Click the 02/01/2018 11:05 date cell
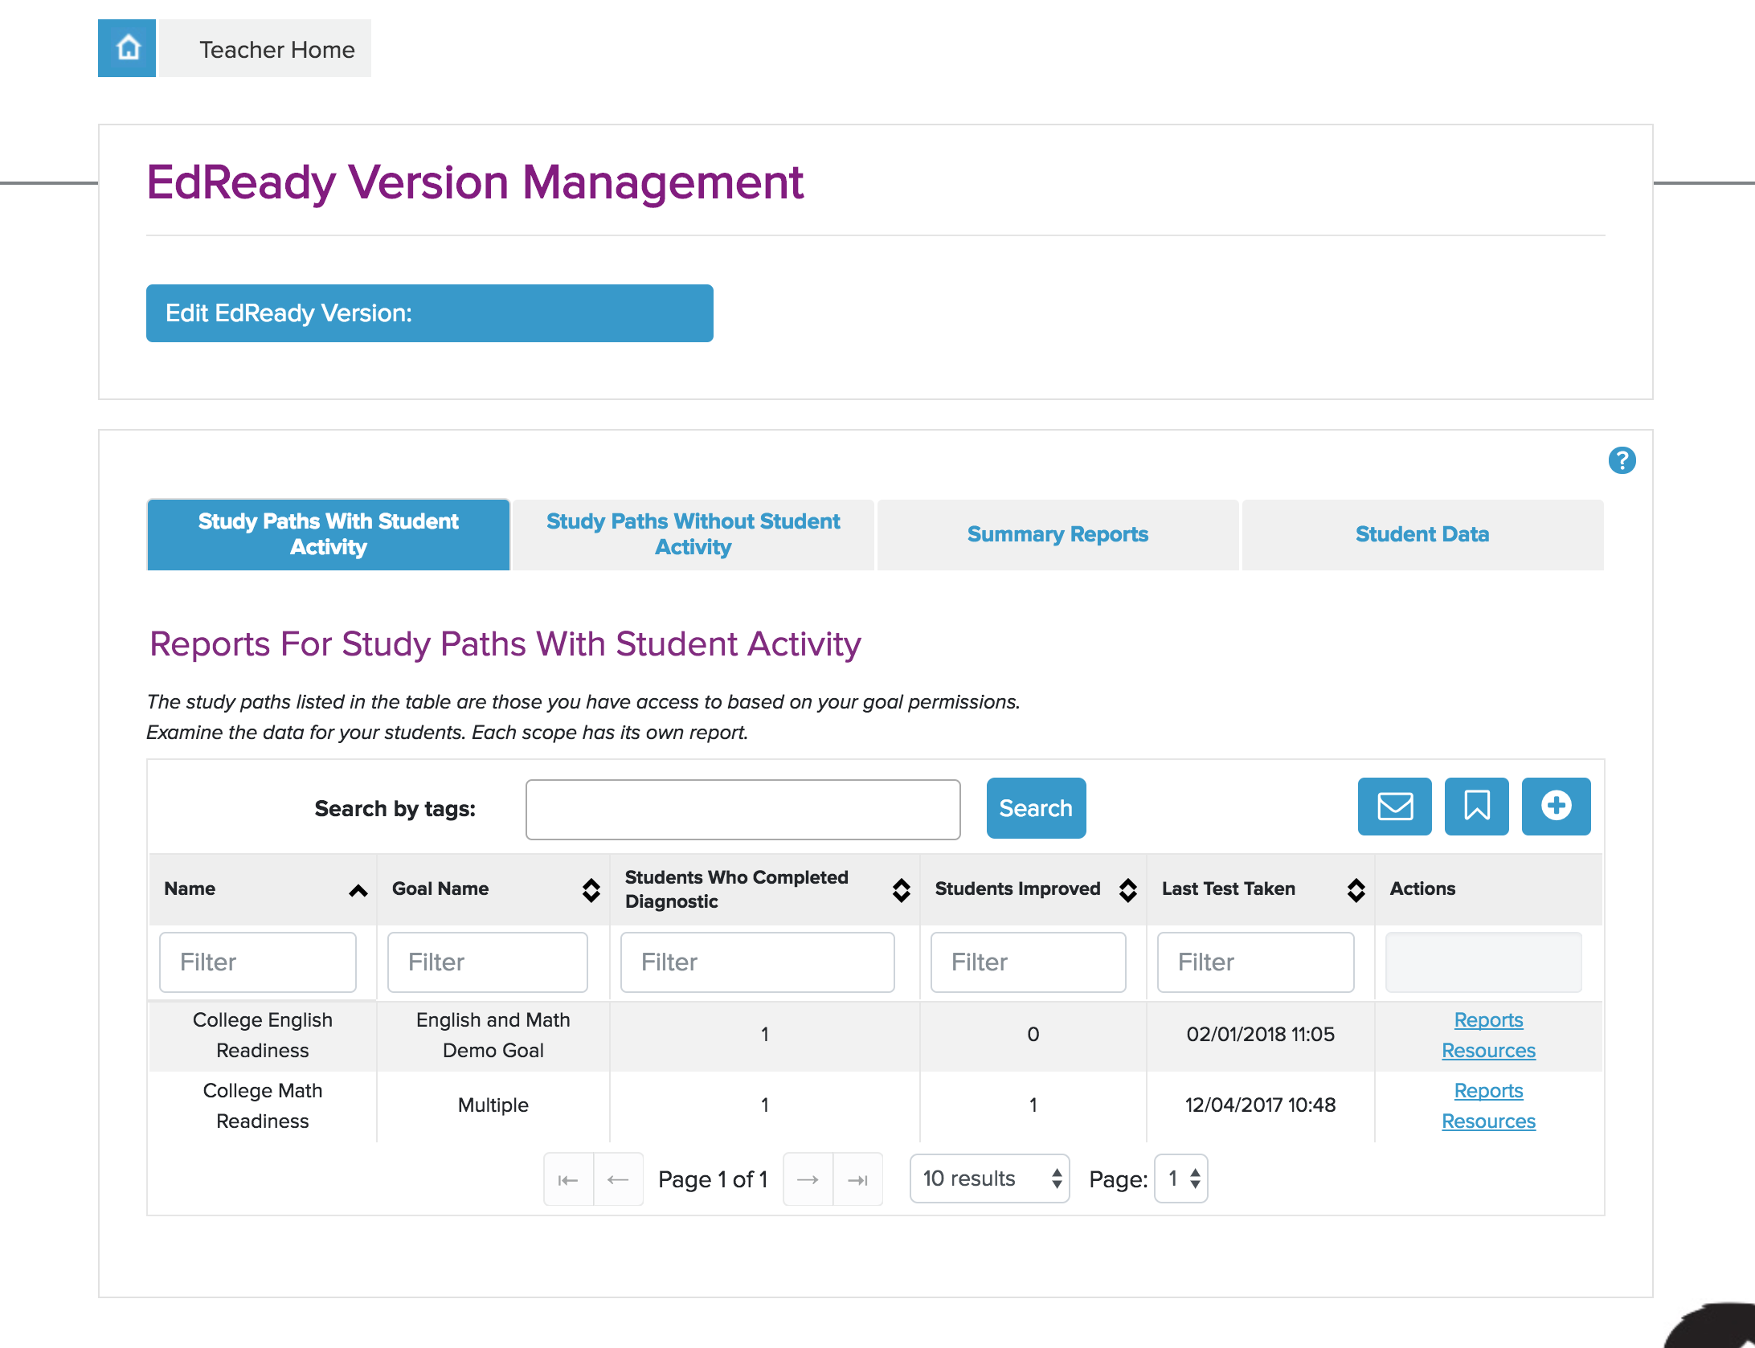The image size is (1755, 1348). click(1260, 1035)
